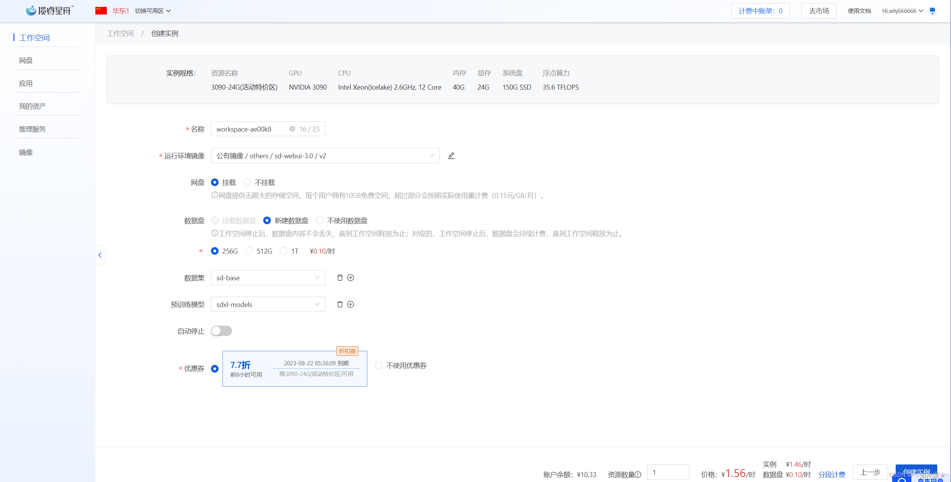Click the 账户余额 ¥10.33 text

pyautogui.click(x=570, y=474)
